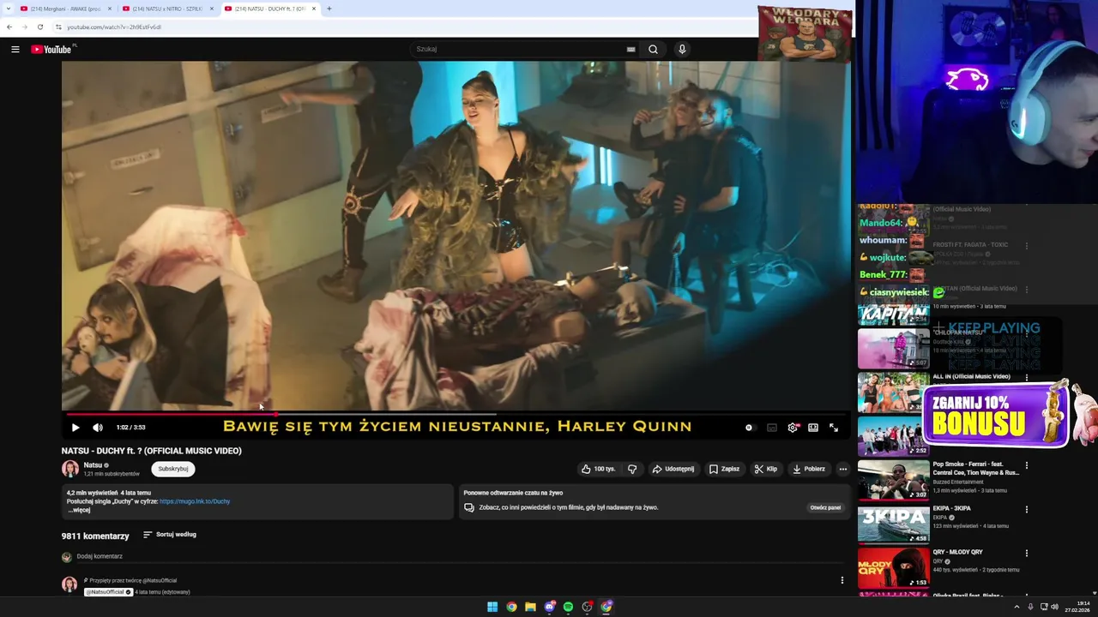
Task: Open options menu on pinned NatsuOfficial comment
Action: pyautogui.click(x=842, y=580)
